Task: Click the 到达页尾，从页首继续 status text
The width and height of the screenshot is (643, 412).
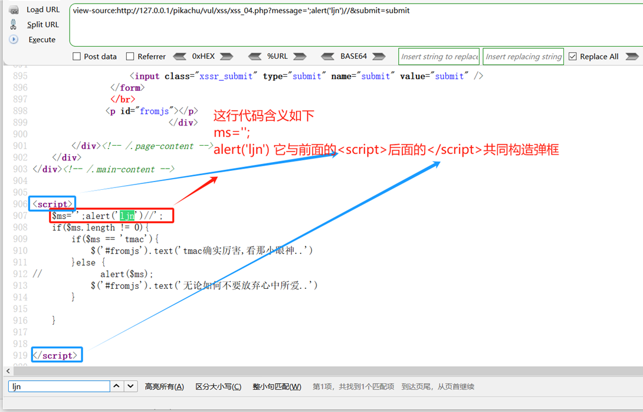Action: coord(438,387)
